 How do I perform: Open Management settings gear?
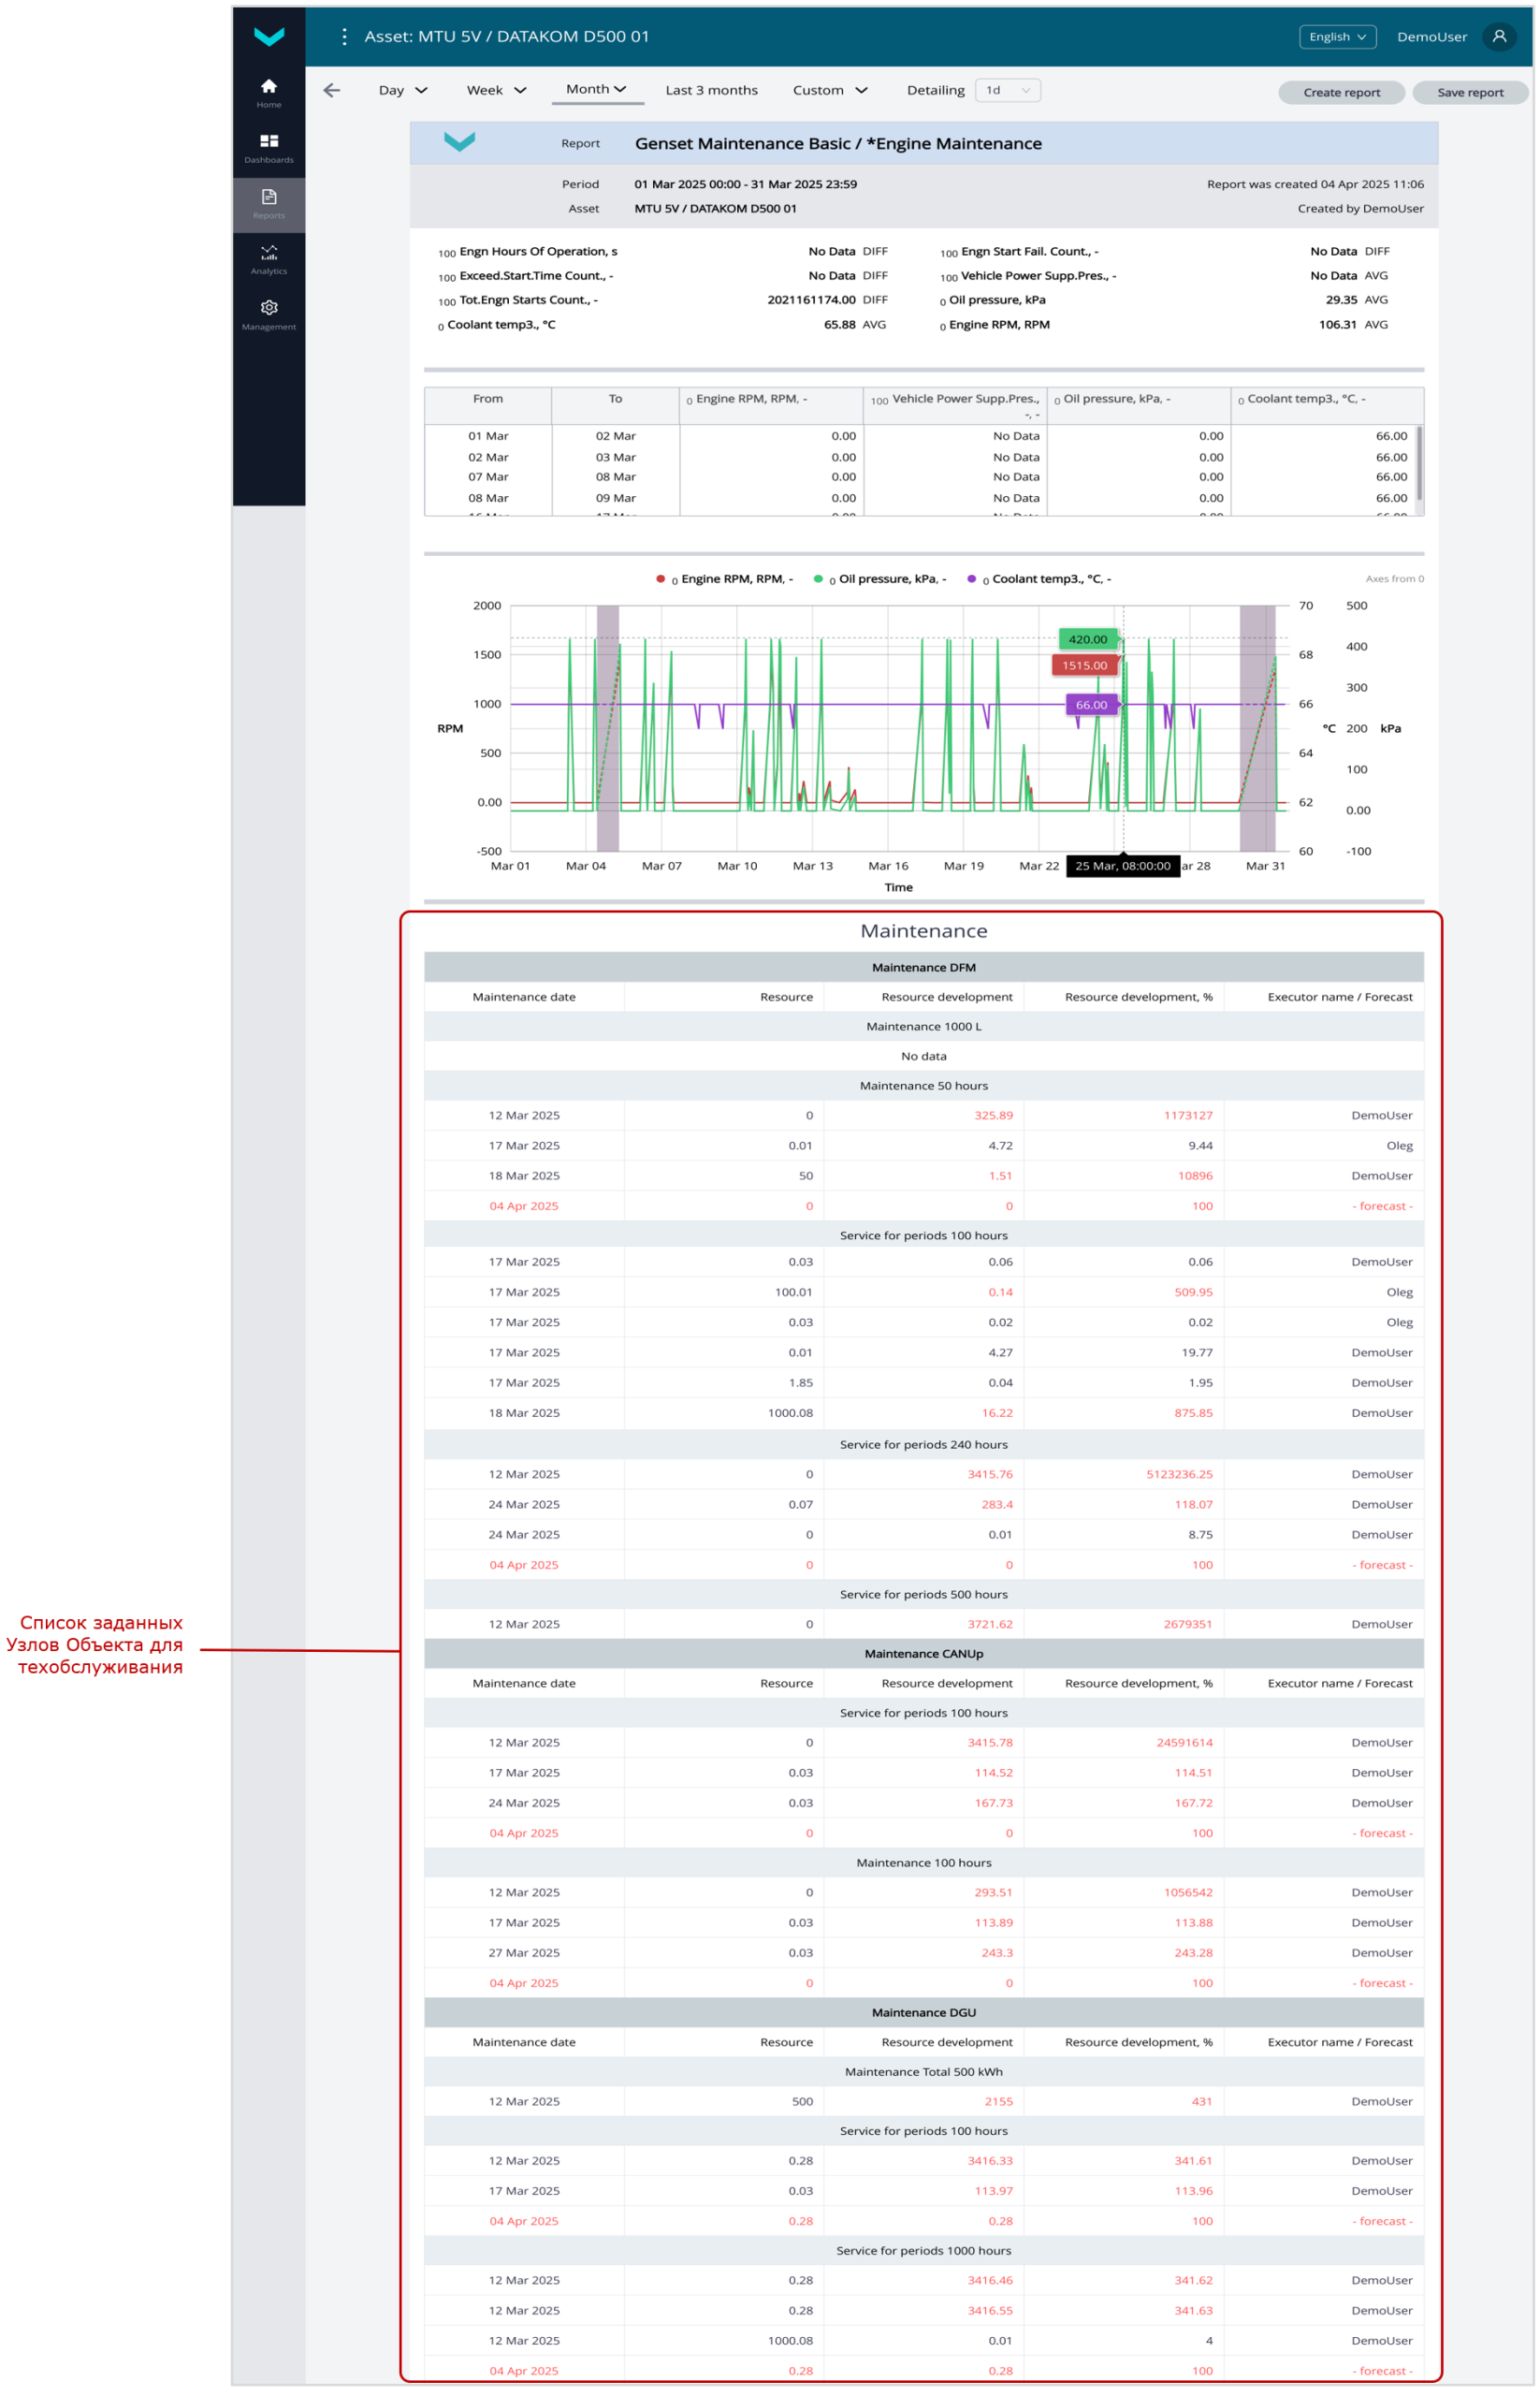[x=268, y=314]
